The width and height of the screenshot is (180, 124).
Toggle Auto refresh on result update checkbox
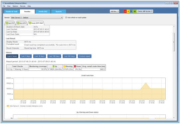point(66,18)
